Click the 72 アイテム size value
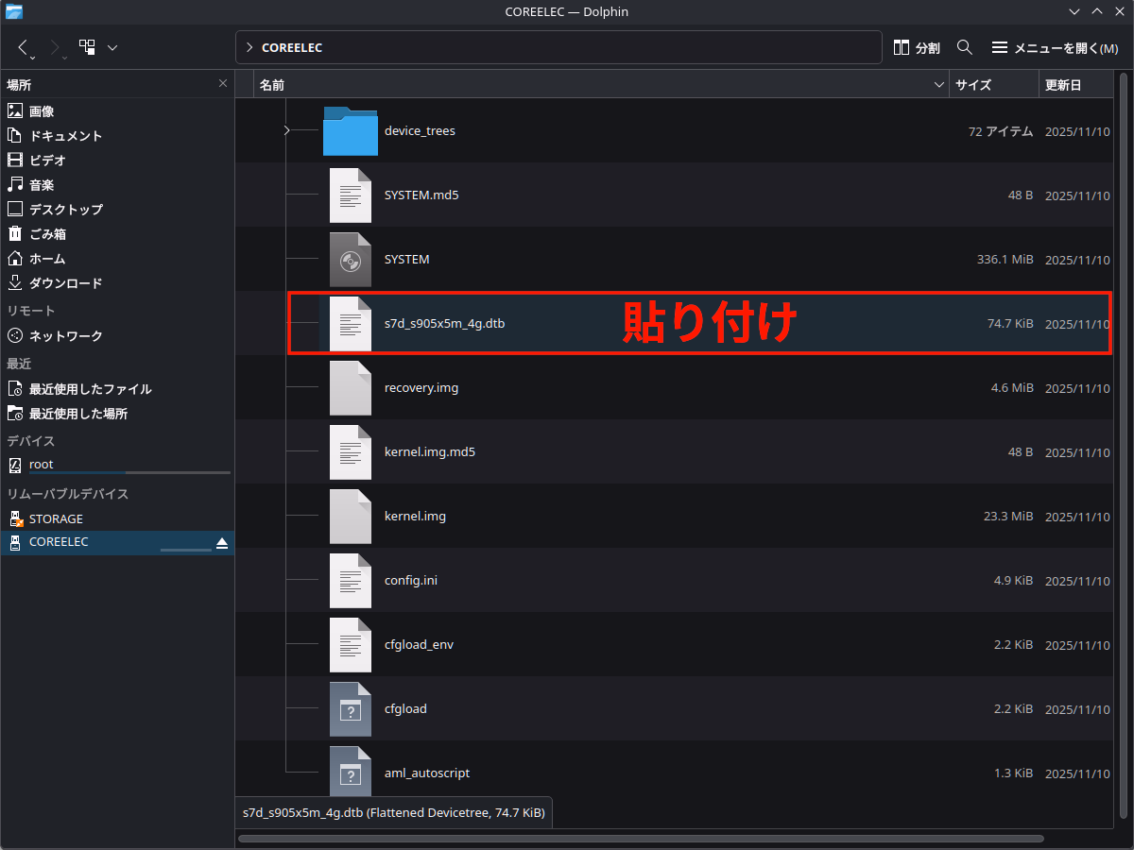Viewport: 1134px width, 850px height. pyautogui.click(x=1001, y=130)
